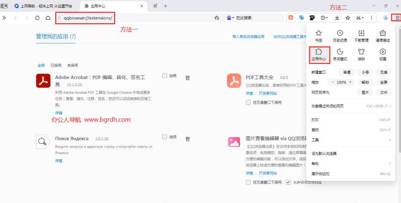Expand the double-chevron sidebar toggle
This screenshot has height=203, width=401.
(x=4, y=18)
